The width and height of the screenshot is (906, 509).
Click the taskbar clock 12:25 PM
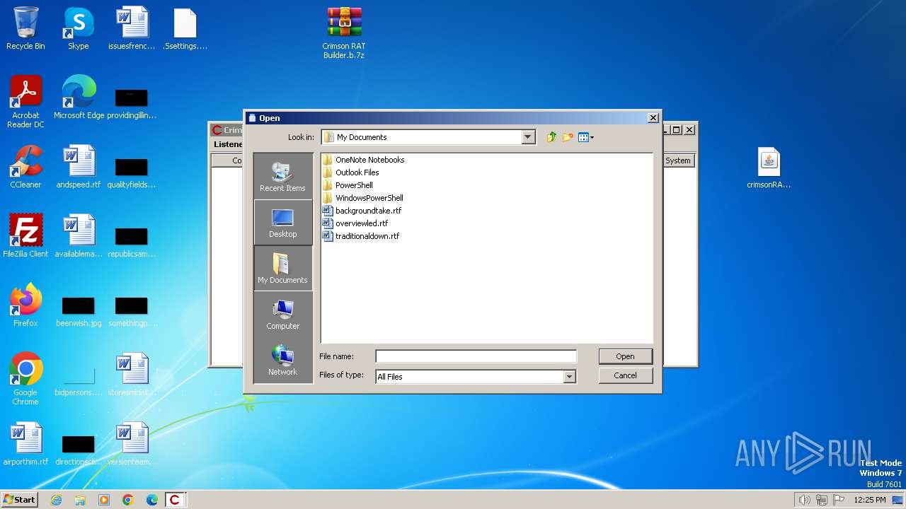click(x=870, y=500)
